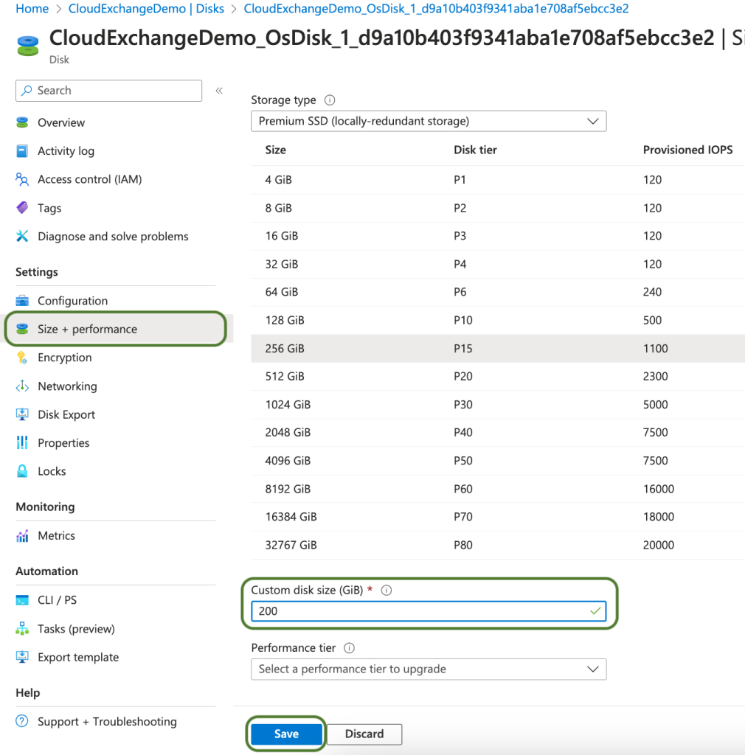The width and height of the screenshot is (745, 755).
Task: Click the Activity log icon
Action: [x=22, y=150]
